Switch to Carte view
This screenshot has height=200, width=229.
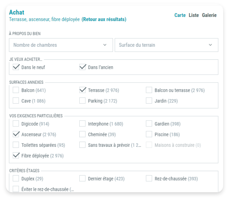[x=180, y=15]
